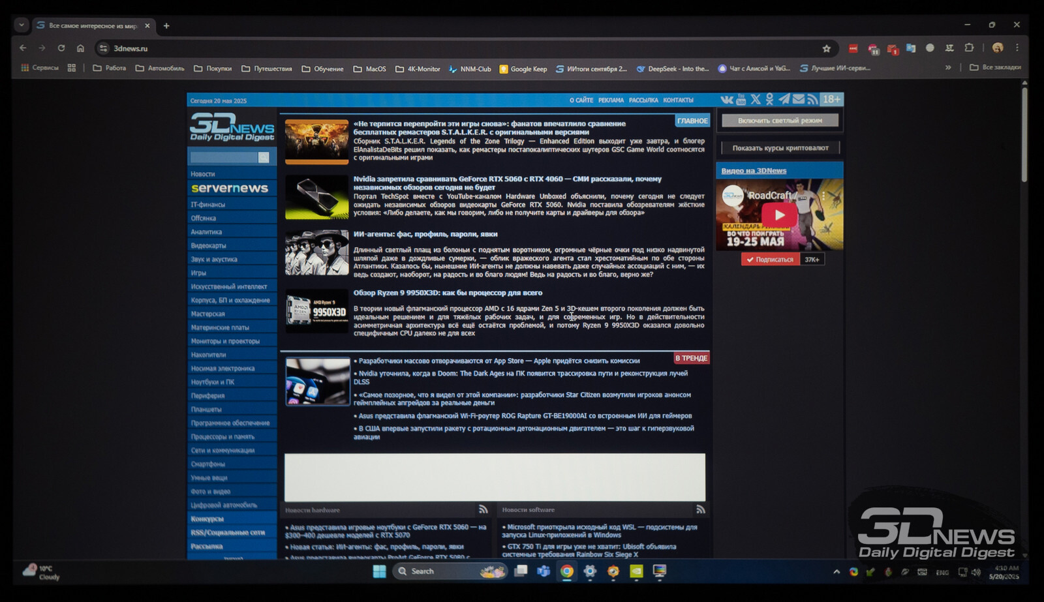Open the Nvidia RTX 5060 vs RTX 4060 headline

click(507, 183)
